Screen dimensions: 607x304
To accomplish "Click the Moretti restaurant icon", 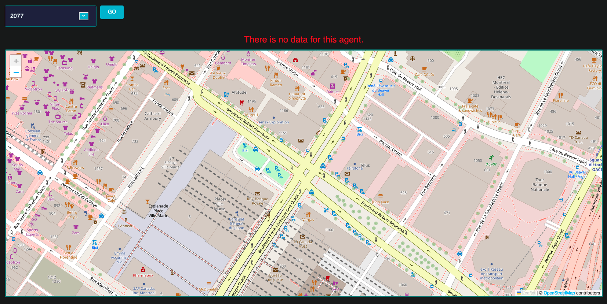I will [251, 109].
